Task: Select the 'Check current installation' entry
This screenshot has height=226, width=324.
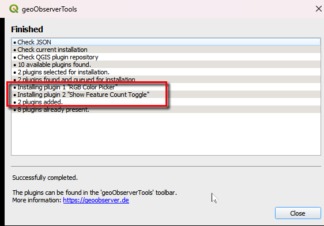Action: click(x=166, y=50)
